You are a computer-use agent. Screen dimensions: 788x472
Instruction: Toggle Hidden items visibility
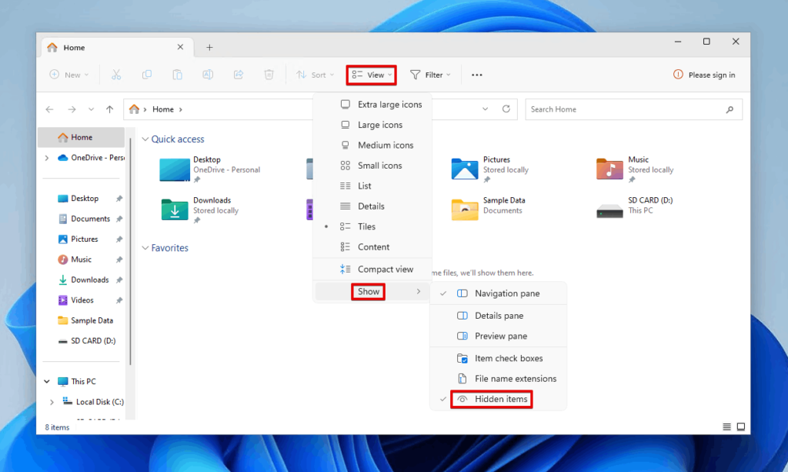coord(491,399)
